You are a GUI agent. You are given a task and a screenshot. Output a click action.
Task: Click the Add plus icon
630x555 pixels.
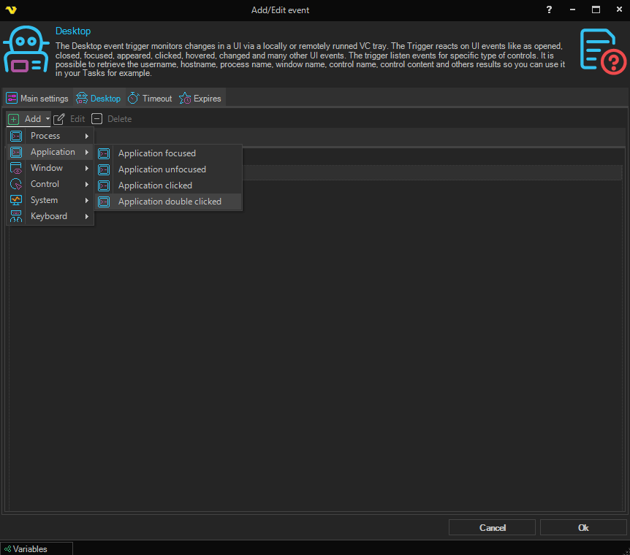tap(13, 119)
